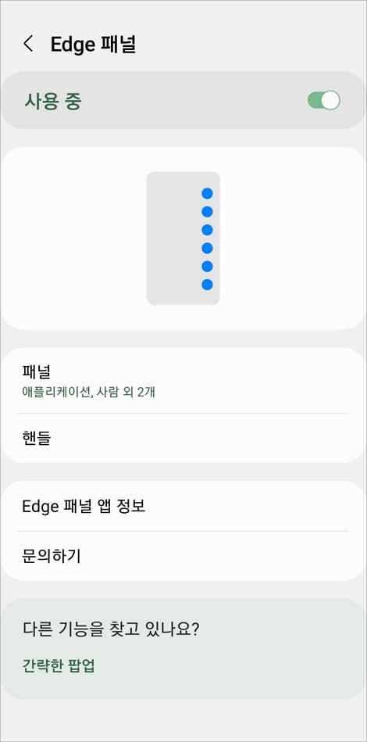Tap the 다른 기능을 찾고 있나요? heading
The width and height of the screenshot is (367, 742).
pos(111,629)
